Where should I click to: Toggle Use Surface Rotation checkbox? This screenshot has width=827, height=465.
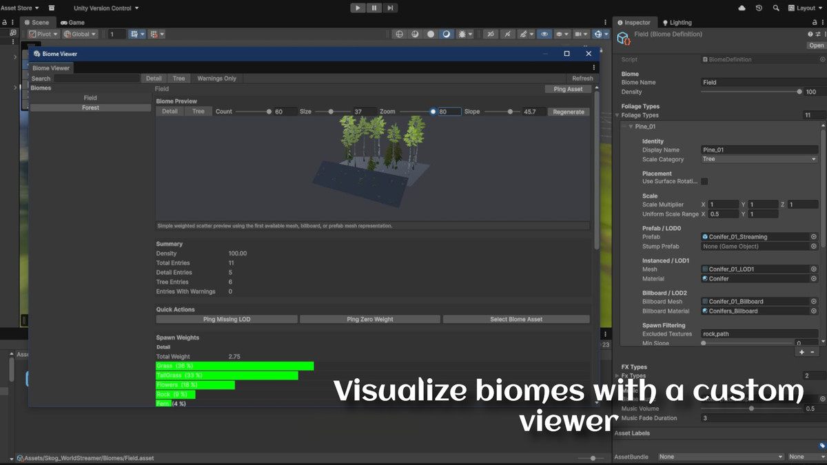tap(704, 181)
